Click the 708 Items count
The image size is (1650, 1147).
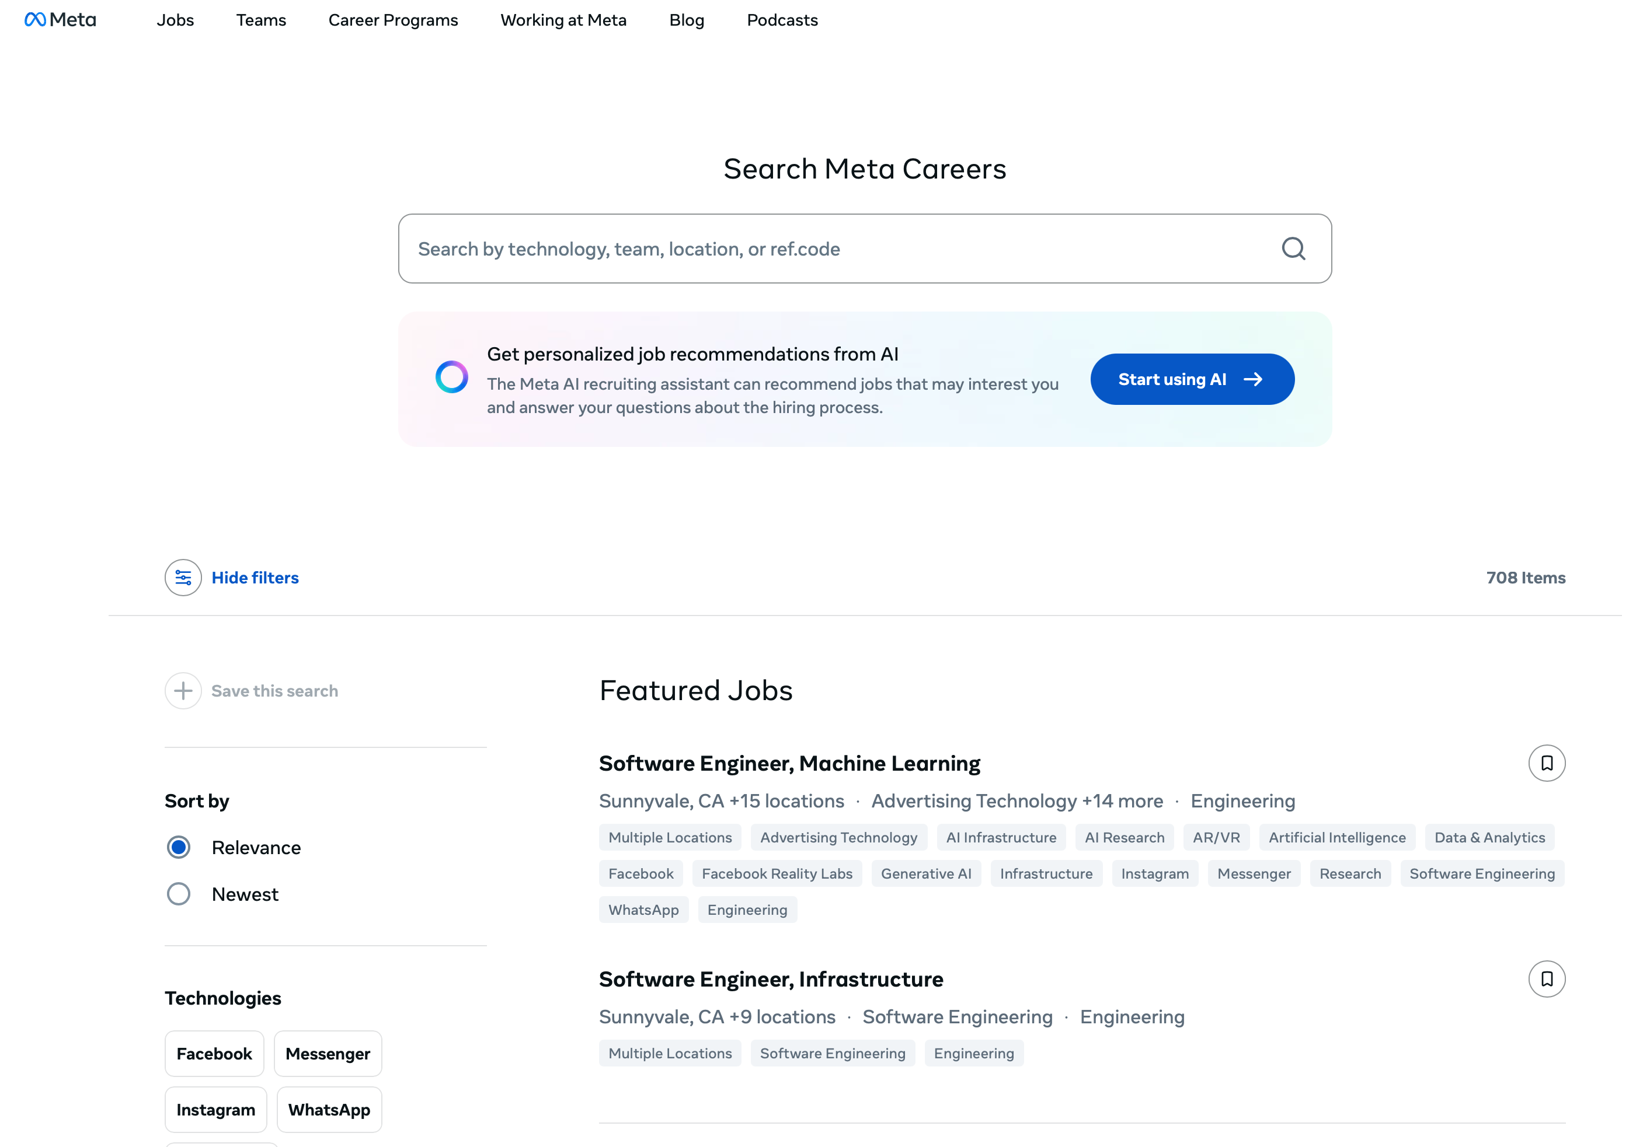click(x=1526, y=578)
